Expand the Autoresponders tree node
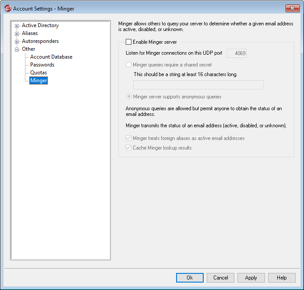 click(17, 42)
